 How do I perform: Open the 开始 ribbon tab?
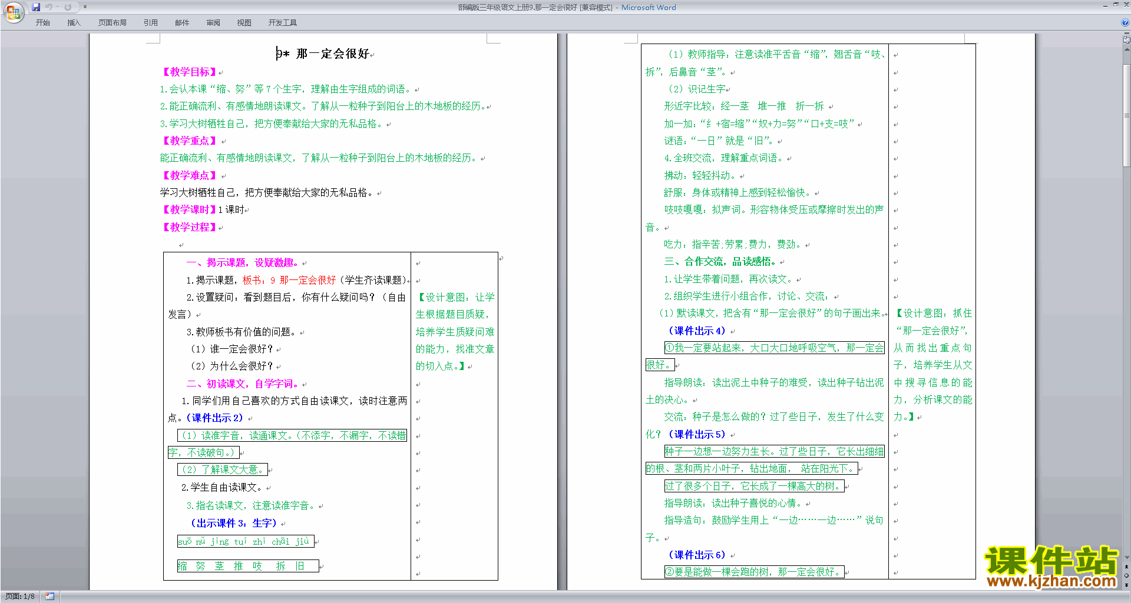[x=43, y=23]
